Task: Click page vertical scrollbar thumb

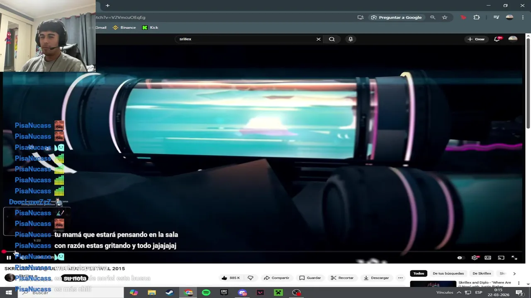Action: (x=528, y=83)
